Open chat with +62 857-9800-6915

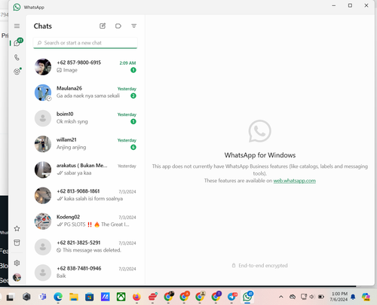[85, 66]
